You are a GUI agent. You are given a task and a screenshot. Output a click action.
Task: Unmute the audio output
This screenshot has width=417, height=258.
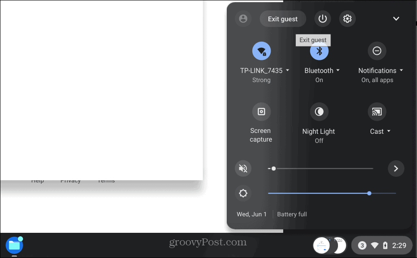[x=243, y=169]
